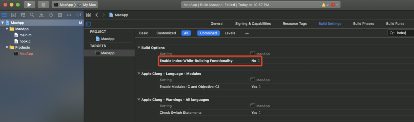
Task: Switch to Combined view mode
Action: 208,33
